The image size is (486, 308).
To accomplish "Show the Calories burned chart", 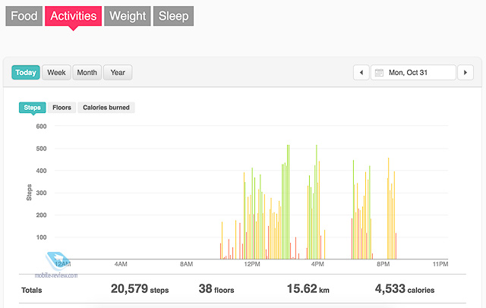I will point(106,108).
